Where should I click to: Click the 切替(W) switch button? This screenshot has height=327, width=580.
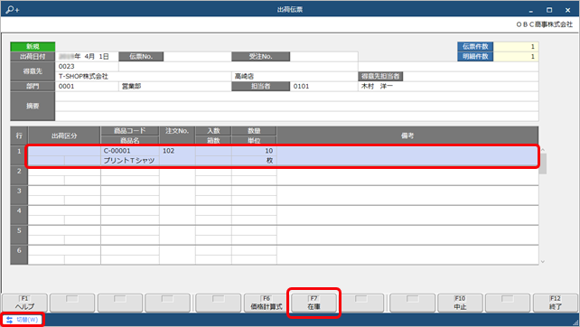coord(23,320)
